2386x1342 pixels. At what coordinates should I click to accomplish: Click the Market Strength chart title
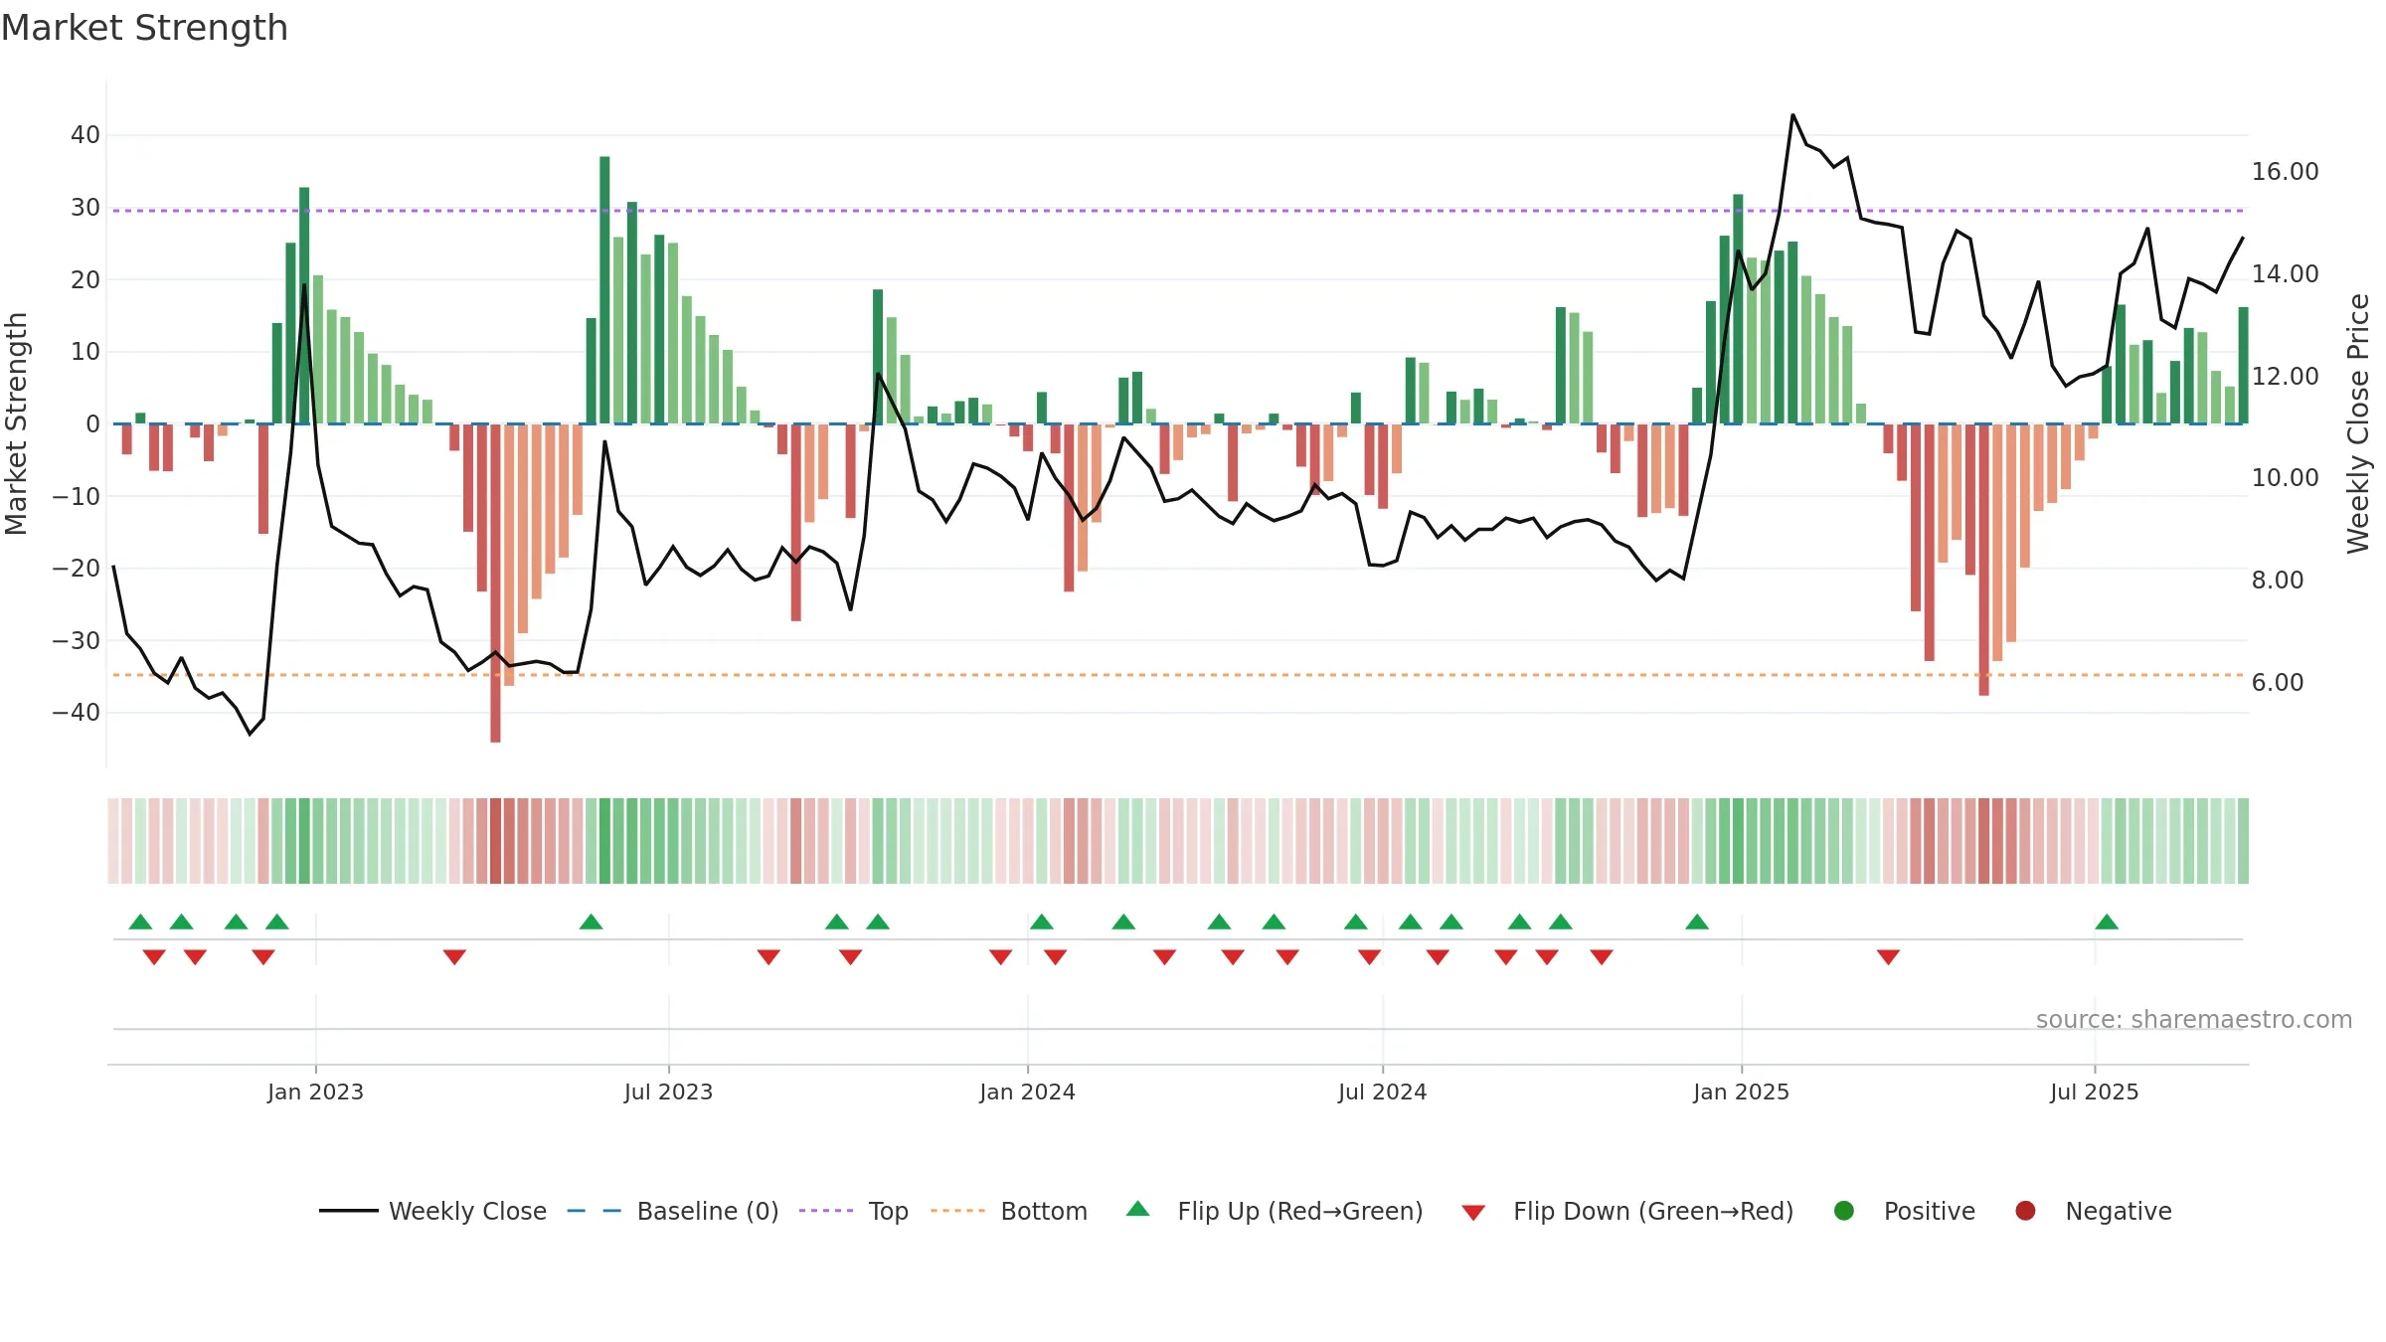coord(144,28)
